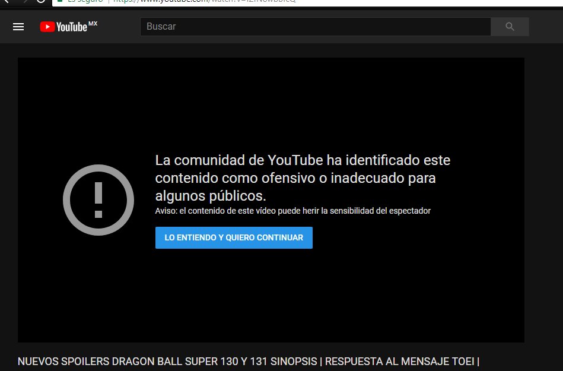The height and width of the screenshot is (371, 563).
Task: Click the warning text about YouTube community
Action: point(303,177)
